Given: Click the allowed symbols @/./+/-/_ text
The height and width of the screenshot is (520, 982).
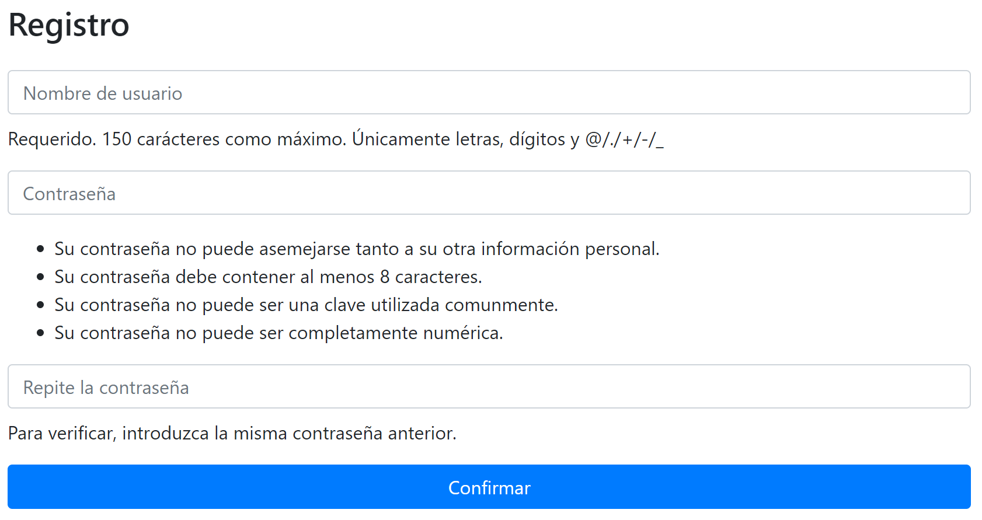Looking at the screenshot, I should point(624,139).
